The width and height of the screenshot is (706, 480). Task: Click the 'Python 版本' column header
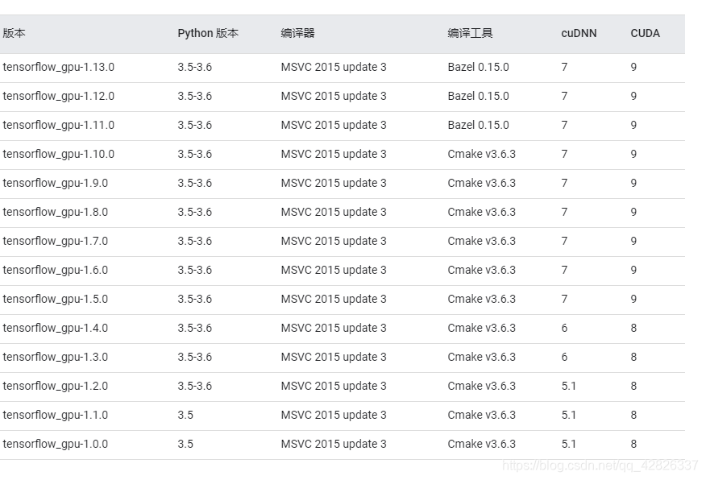click(x=208, y=33)
